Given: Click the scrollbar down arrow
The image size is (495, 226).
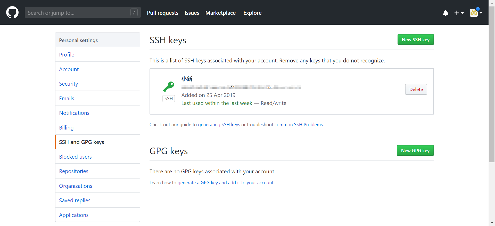Looking at the screenshot, I should tap(492, 223).
